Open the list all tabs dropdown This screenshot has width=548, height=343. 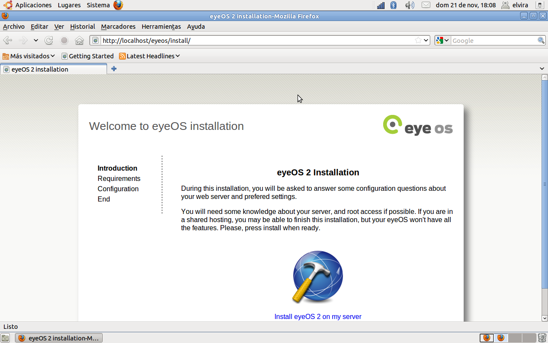click(542, 69)
